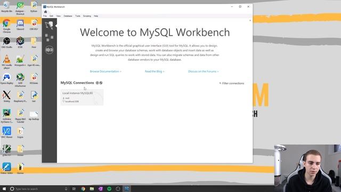Open the Tools menu
341x192 pixels.
(x=78, y=16)
